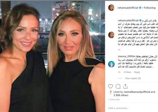Screen dimensions: 158x112
Task: Click the caption author's profile avatar
Action: click(x=111, y=35)
